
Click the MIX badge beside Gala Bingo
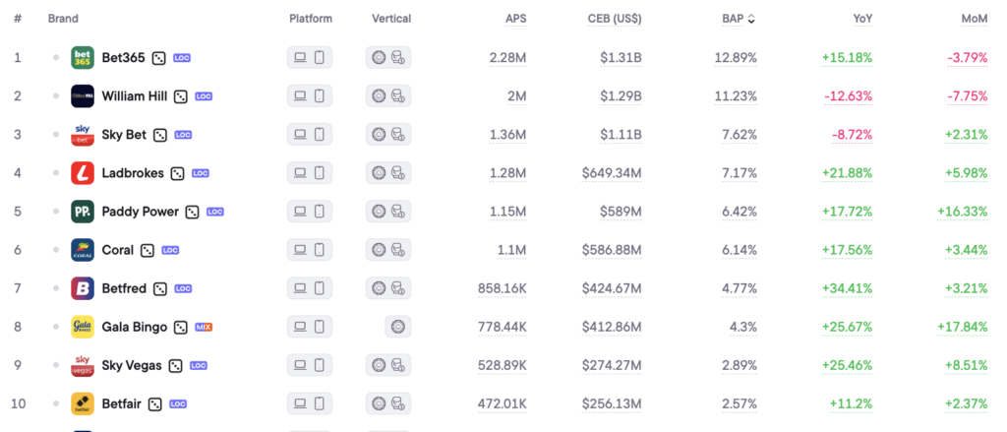tap(205, 327)
